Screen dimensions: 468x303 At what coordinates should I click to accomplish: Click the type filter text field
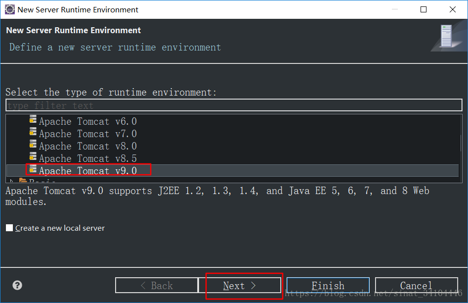pyautogui.click(x=234, y=105)
